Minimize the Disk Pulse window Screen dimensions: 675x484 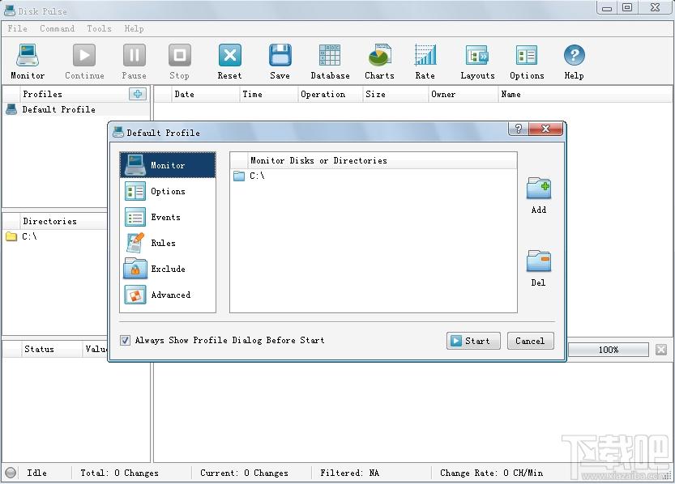coord(607,8)
